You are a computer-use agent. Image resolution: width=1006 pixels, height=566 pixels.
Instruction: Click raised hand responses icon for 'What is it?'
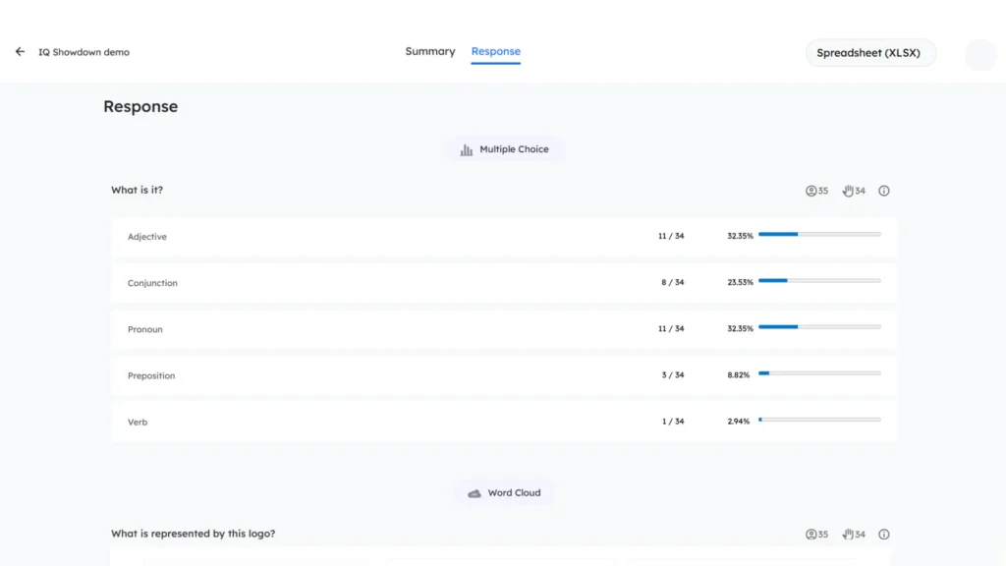[848, 191]
